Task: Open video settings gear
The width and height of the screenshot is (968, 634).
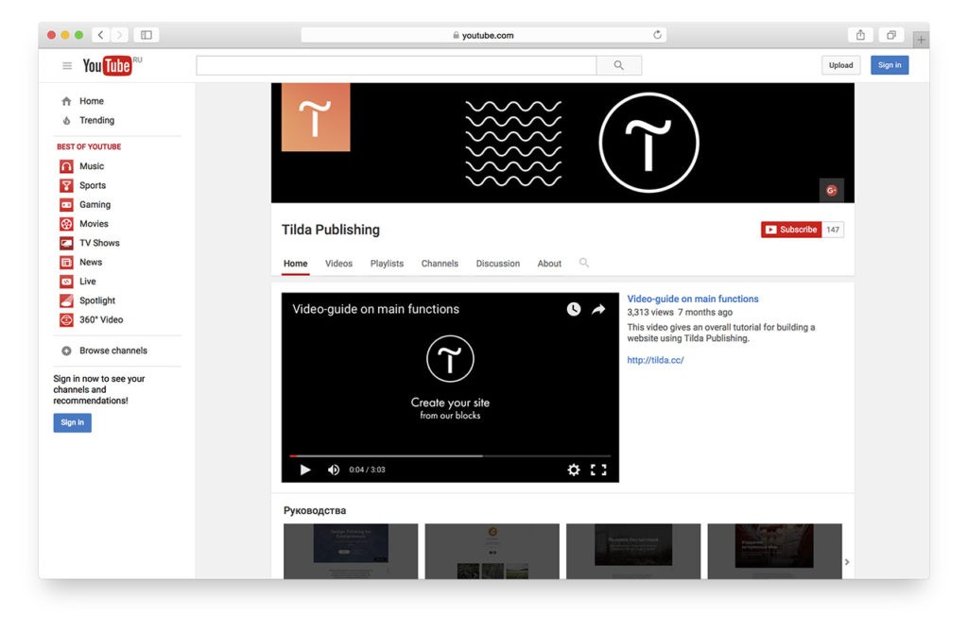Action: (x=574, y=470)
